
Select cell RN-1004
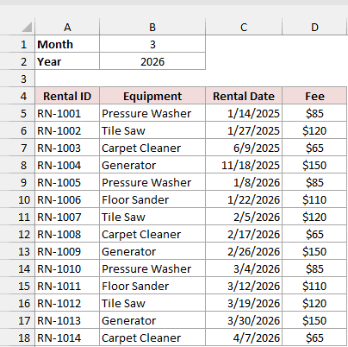click(67, 165)
